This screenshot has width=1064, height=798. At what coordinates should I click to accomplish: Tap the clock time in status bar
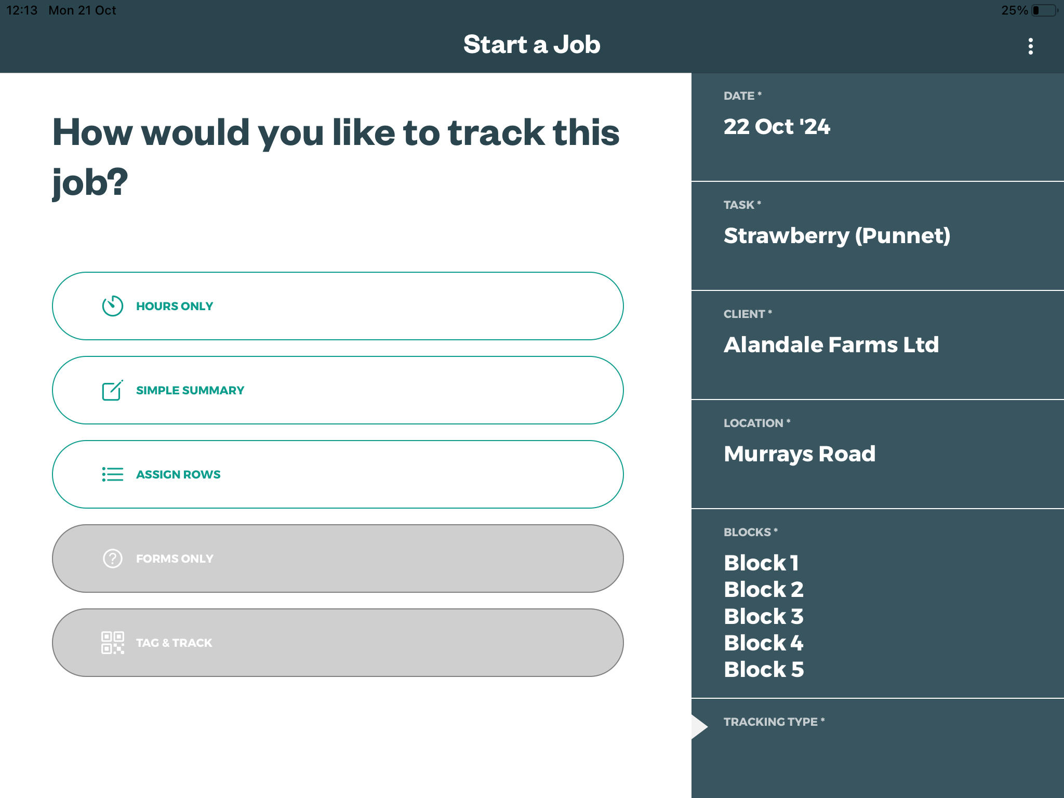[22, 10]
